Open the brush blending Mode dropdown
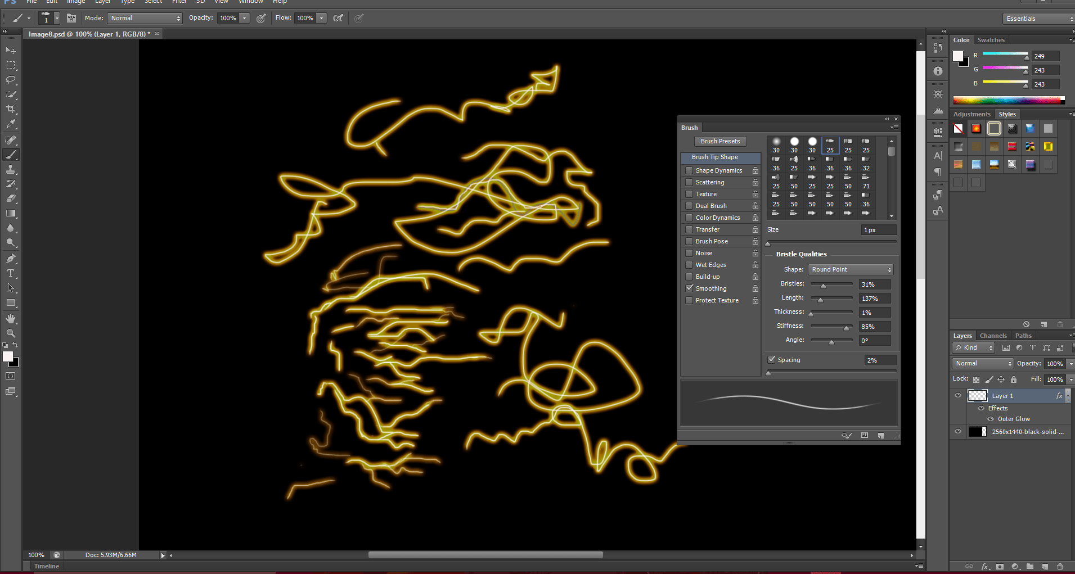The width and height of the screenshot is (1075, 574). pyautogui.click(x=144, y=17)
